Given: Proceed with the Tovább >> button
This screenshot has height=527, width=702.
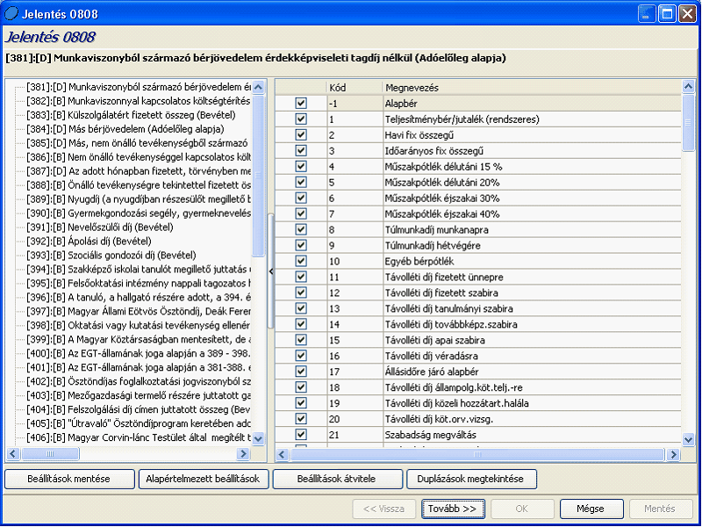Looking at the screenshot, I should 453,509.
